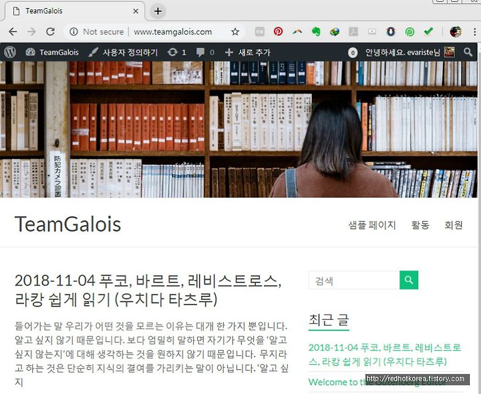481x394 pixels.
Task: Open a new browser tab with plus button
Action: pyautogui.click(x=158, y=11)
